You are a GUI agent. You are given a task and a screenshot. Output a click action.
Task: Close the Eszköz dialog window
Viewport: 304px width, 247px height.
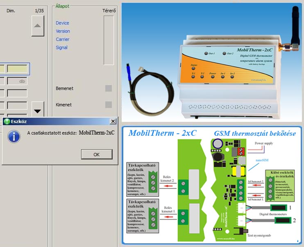[x=113, y=121]
